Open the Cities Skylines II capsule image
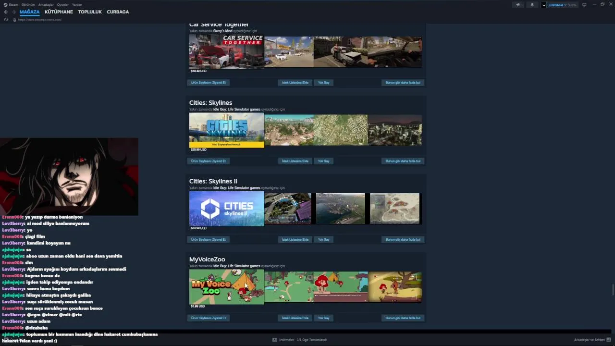 (227, 209)
